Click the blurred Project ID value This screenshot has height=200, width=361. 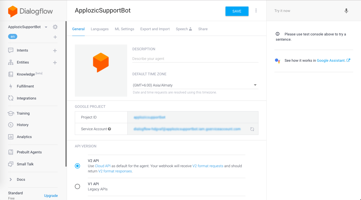(150, 117)
